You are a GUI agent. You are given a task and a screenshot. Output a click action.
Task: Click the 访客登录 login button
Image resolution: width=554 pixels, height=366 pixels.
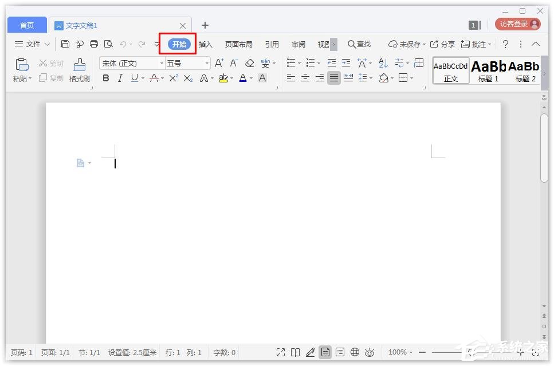[514, 24]
